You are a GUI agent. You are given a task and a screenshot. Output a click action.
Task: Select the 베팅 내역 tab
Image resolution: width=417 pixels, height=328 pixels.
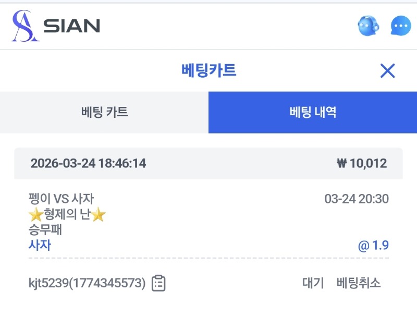pos(313,112)
